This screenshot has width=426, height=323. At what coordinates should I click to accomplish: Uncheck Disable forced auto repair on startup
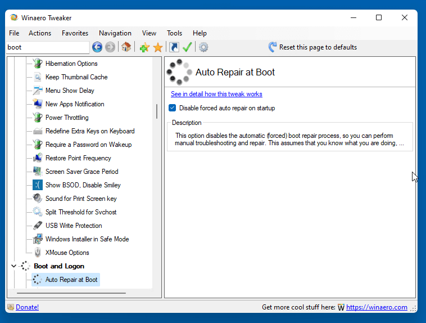(x=172, y=108)
